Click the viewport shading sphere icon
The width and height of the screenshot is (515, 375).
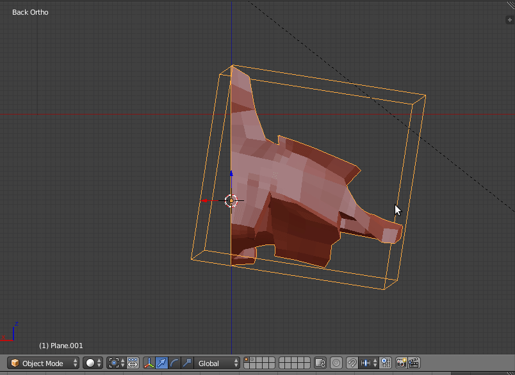90,363
